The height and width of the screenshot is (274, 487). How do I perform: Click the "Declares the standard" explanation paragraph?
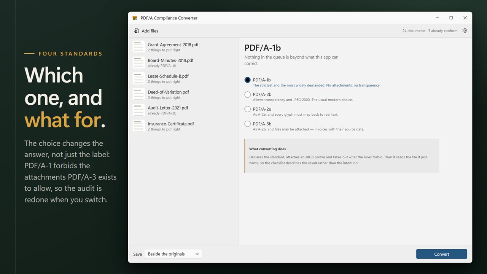tap(338, 160)
